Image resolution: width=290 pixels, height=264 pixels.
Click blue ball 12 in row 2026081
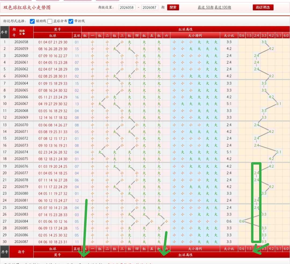point(77,201)
